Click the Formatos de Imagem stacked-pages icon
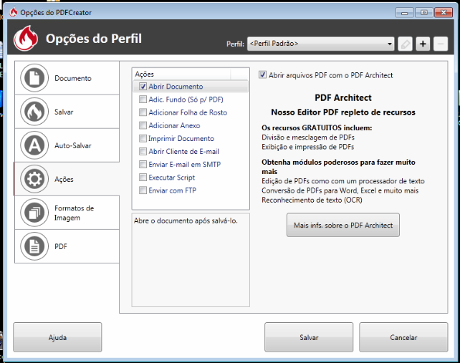Viewport: 460px width, 363px height. [x=34, y=213]
